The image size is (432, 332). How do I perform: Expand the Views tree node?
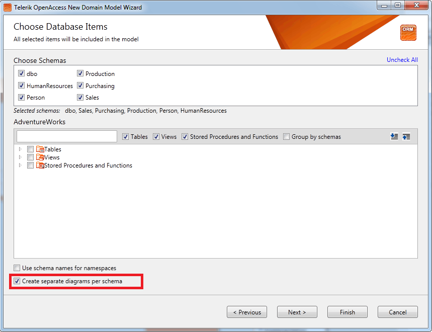point(20,157)
